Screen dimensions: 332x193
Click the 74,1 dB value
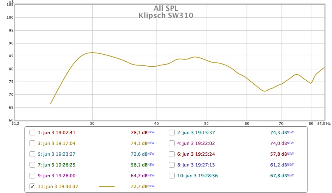139,143
